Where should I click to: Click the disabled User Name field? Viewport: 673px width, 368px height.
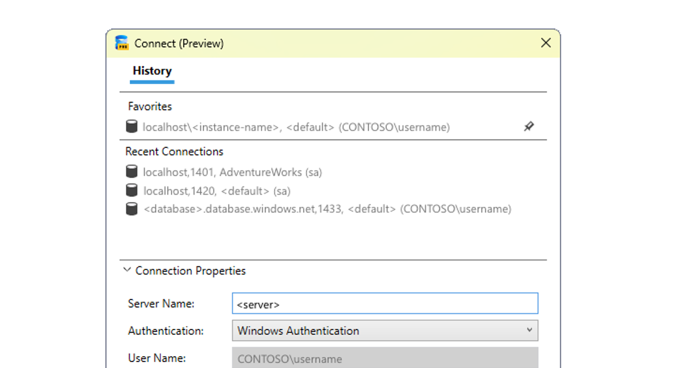(x=385, y=359)
